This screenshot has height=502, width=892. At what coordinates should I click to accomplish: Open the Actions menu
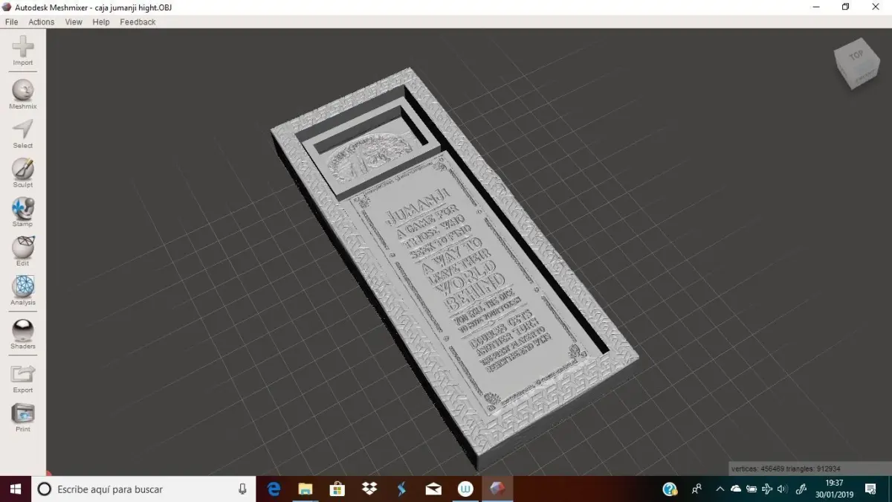[42, 22]
